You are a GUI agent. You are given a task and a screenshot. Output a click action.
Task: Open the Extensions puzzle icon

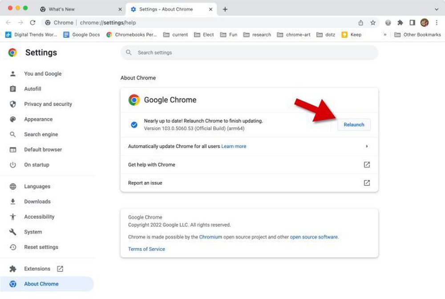400,22
